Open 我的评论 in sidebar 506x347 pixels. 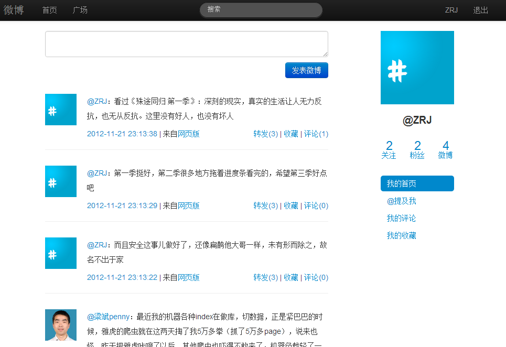(x=401, y=218)
